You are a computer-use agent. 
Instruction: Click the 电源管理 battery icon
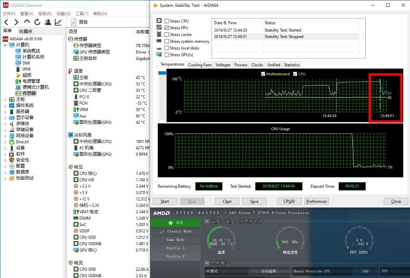(x=18, y=81)
